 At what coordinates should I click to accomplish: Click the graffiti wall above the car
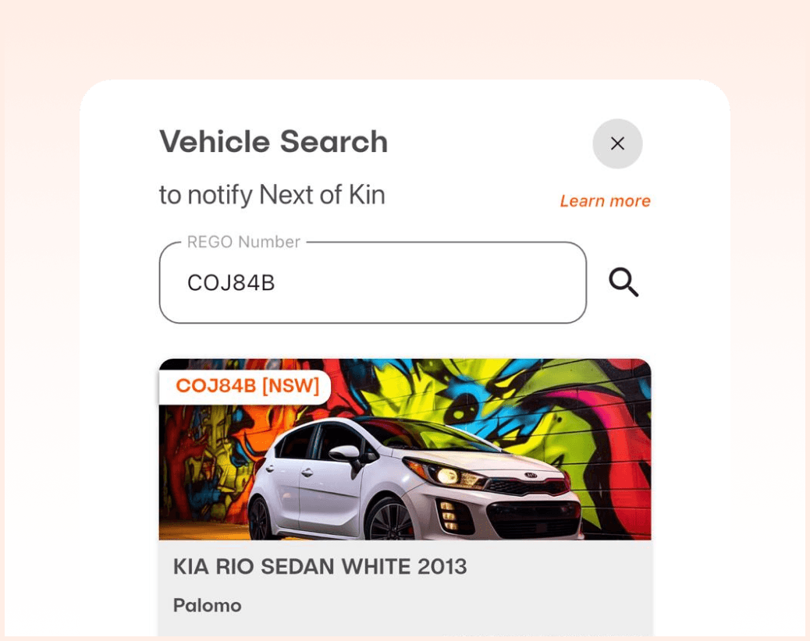click(x=465, y=392)
